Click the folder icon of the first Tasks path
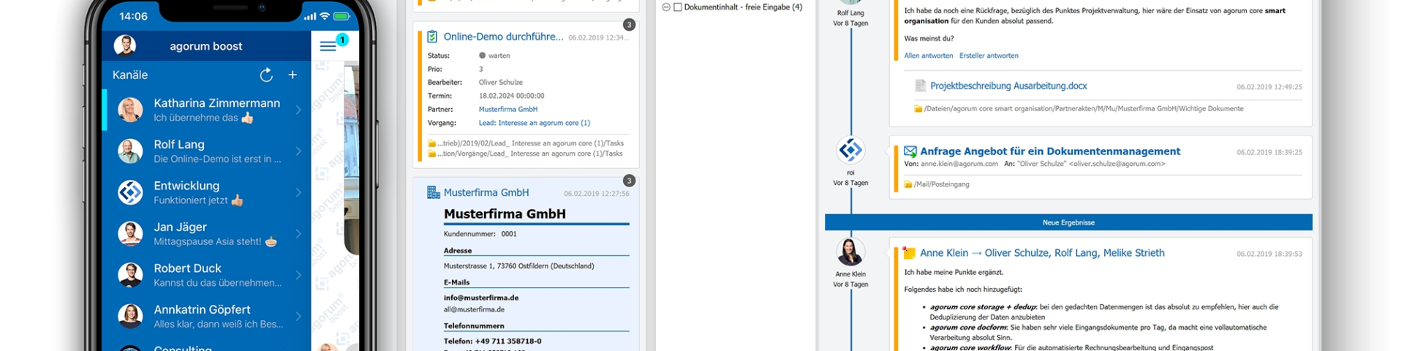This screenshot has height=351, width=1404. (431, 143)
